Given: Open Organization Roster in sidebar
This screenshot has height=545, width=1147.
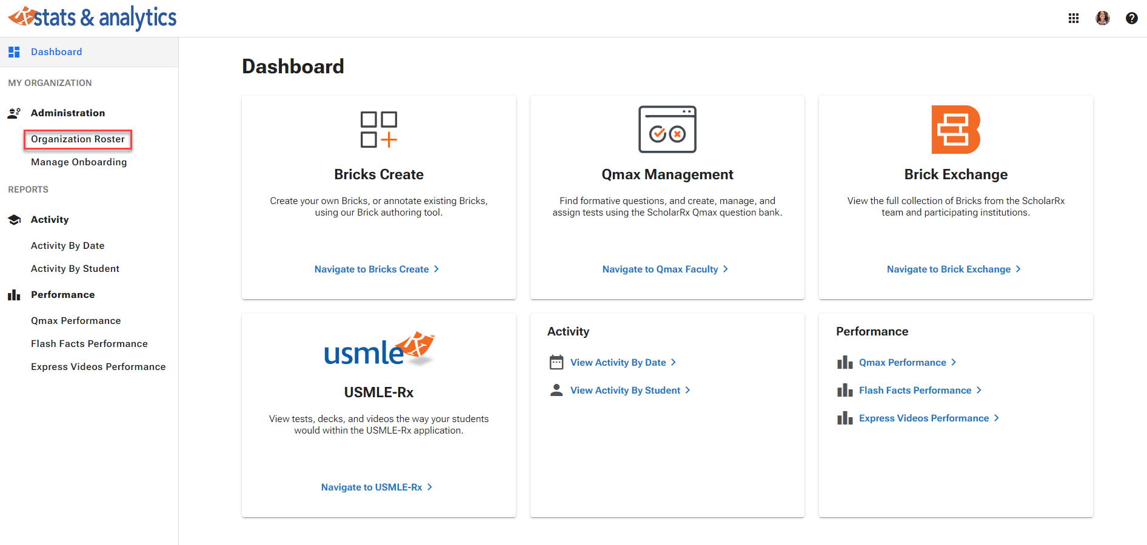Looking at the screenshot, I should tap(78, 139).
